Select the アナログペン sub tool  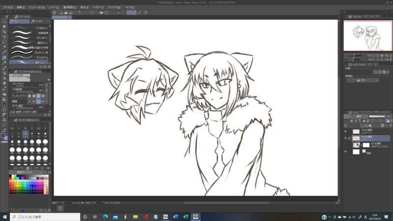tap(29, 57)
